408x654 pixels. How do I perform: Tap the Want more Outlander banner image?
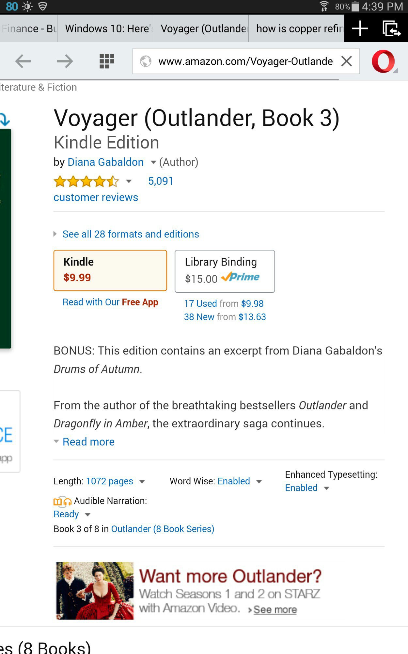95,591
